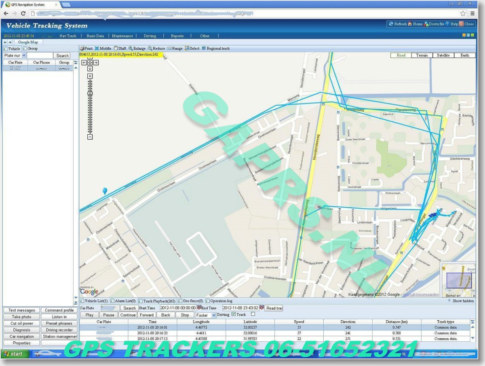485x366 pixels.
Task: Click the header Close logout icon
Action: tap(466, 24)
